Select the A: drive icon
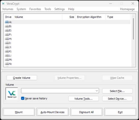 point(7,22)
